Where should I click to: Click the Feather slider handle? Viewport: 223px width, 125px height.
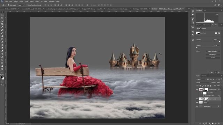pos(197,47)
